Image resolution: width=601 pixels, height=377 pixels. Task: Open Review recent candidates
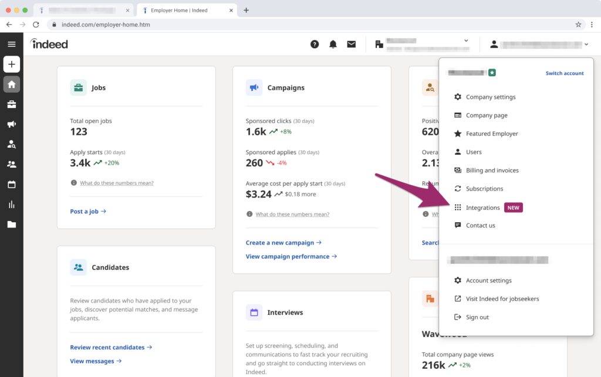[110, 347]
